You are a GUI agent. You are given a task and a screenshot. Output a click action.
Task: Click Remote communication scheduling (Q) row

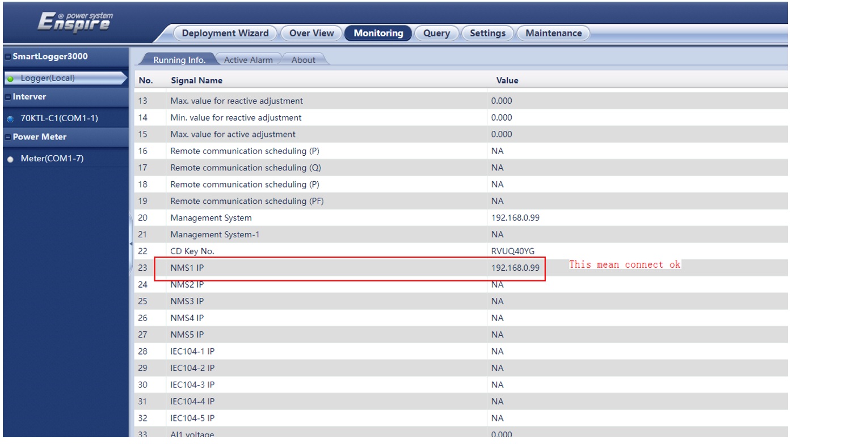pyautogui.click(x=461, y=168)
